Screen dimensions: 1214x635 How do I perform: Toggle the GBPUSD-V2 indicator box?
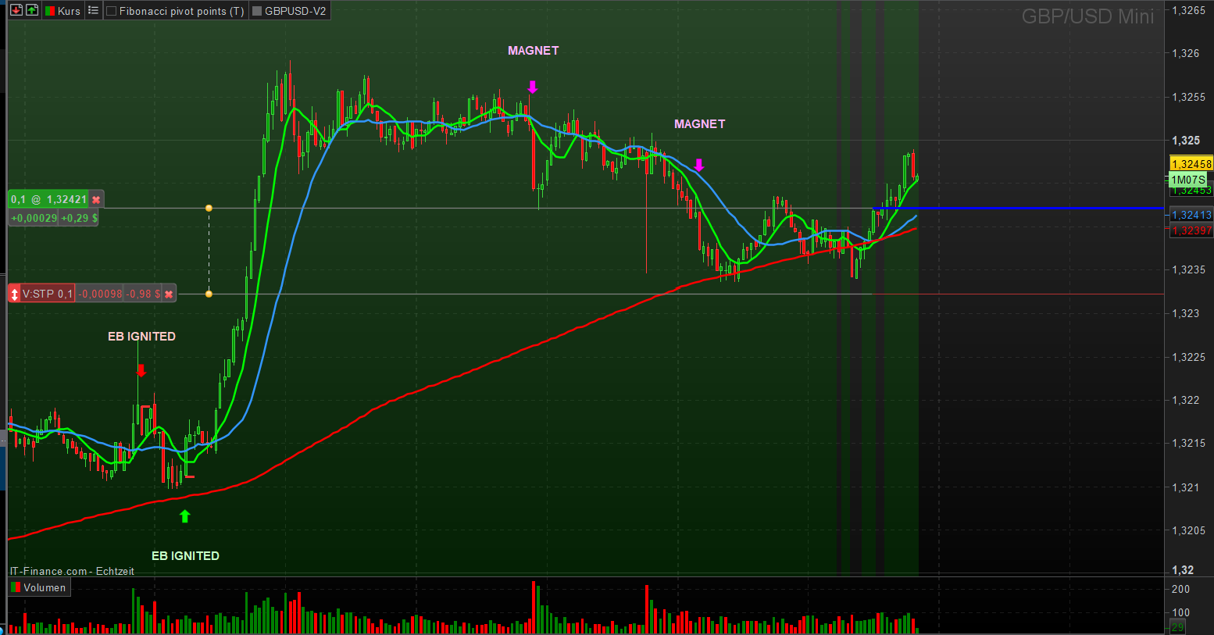click(x=257, y=11)
